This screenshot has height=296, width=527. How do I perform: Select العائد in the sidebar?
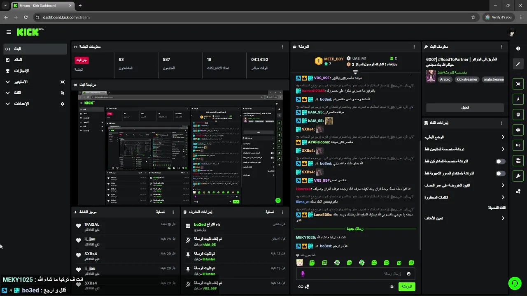click(x=35, y=60)
